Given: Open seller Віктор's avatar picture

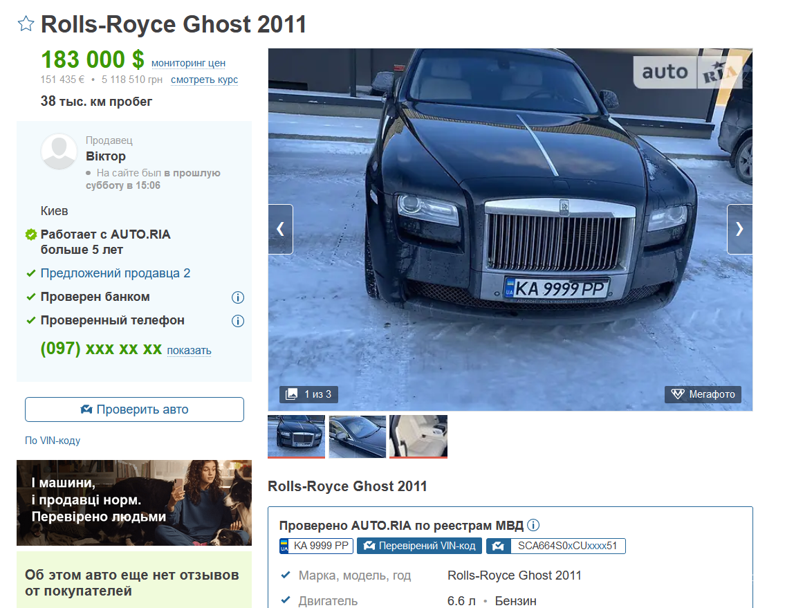Looking at the screenshot, I should click(x=59, y=151).
